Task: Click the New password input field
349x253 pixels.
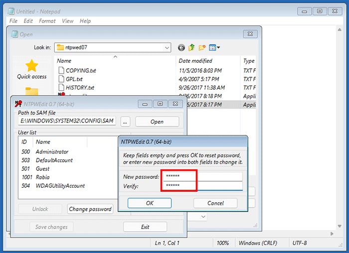Action: point(202,176)
